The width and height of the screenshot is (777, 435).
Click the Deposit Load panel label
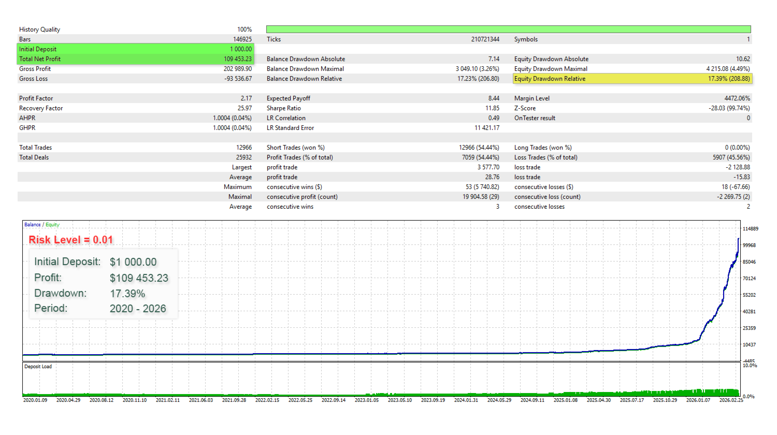tap(38, 367)
